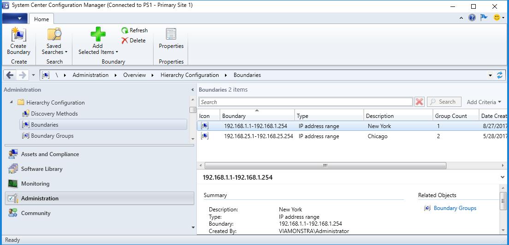
Task: Click the Monitoring workspace icon
Action: (x=13, y=184)
